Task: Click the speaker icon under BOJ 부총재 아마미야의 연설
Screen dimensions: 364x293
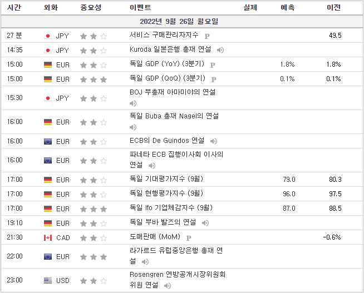Action: click(133, 103)
